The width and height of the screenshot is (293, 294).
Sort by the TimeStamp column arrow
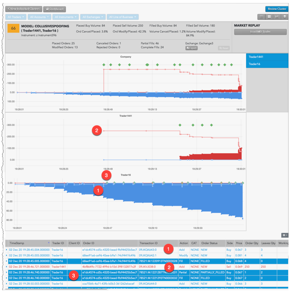(49, 243)
